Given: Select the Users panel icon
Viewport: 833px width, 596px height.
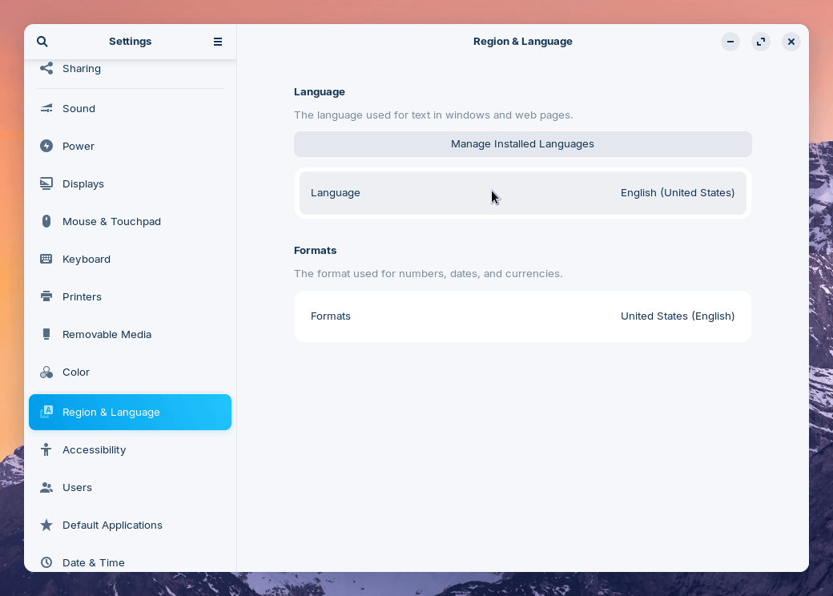Looking at the screenshot, I should point(46,487).
